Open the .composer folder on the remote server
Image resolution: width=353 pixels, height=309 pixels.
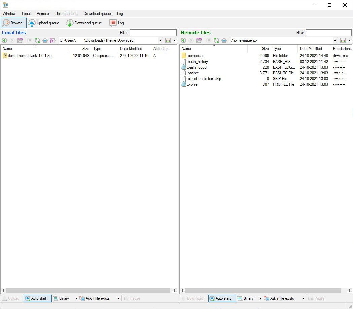click(x=196, y=55)
